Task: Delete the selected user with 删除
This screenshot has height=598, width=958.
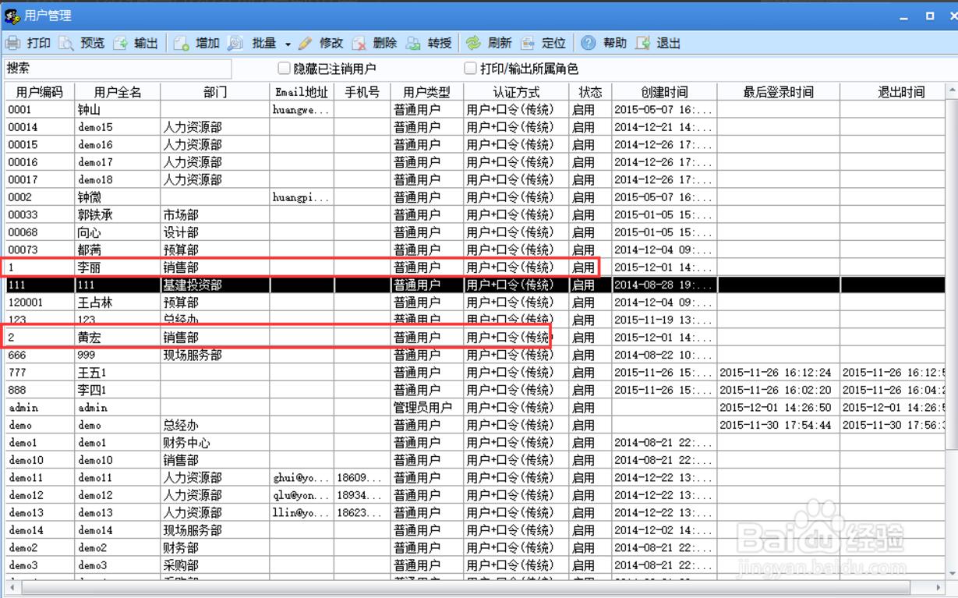Action: click(x=359, y=43)
